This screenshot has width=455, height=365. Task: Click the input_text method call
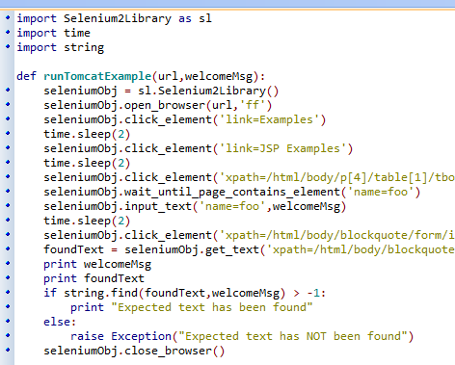click(158, 206)
